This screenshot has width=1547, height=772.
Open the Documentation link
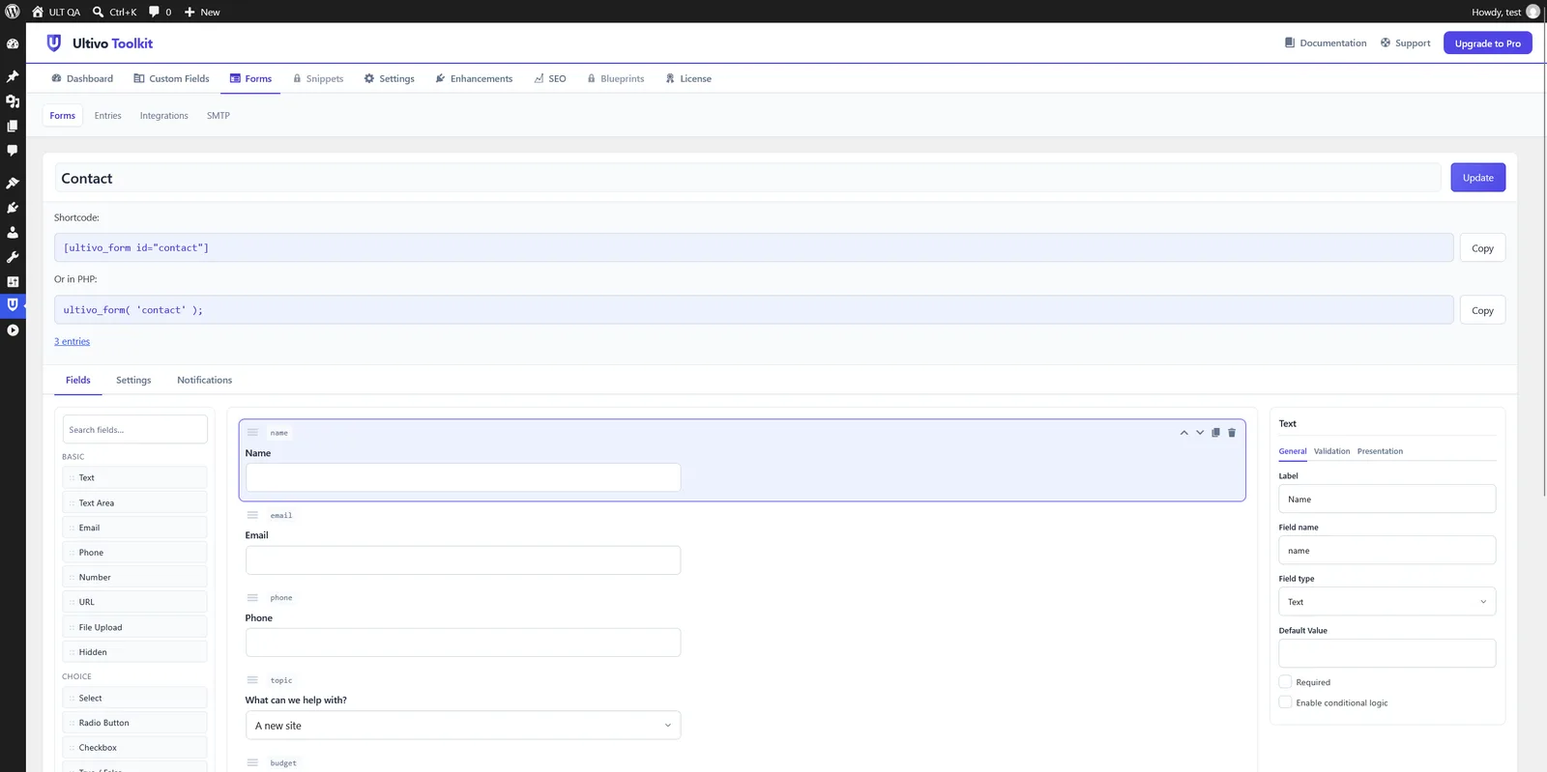point(1326,43)
